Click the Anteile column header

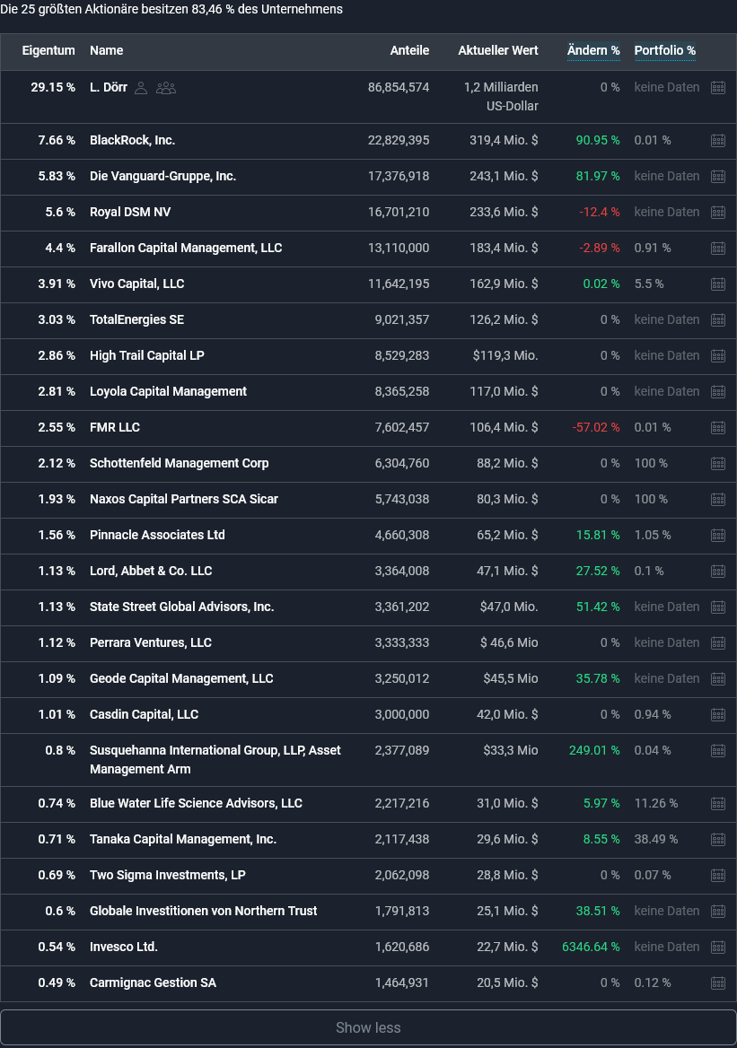coord(409,51)
